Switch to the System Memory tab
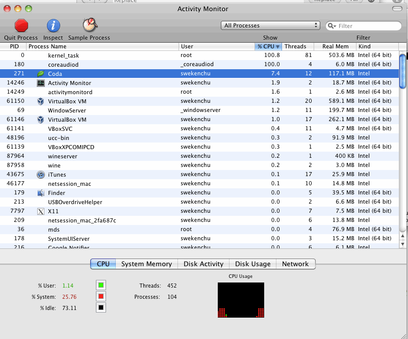Image resolution: width=408 pixels, height=339 pixels. click(146, 264)
